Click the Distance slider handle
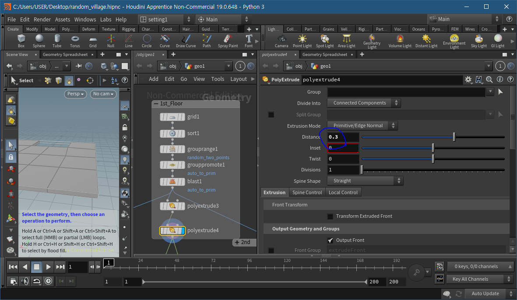Image resolution: width=517 pixels, height=300 pixels. click(454, 137)
